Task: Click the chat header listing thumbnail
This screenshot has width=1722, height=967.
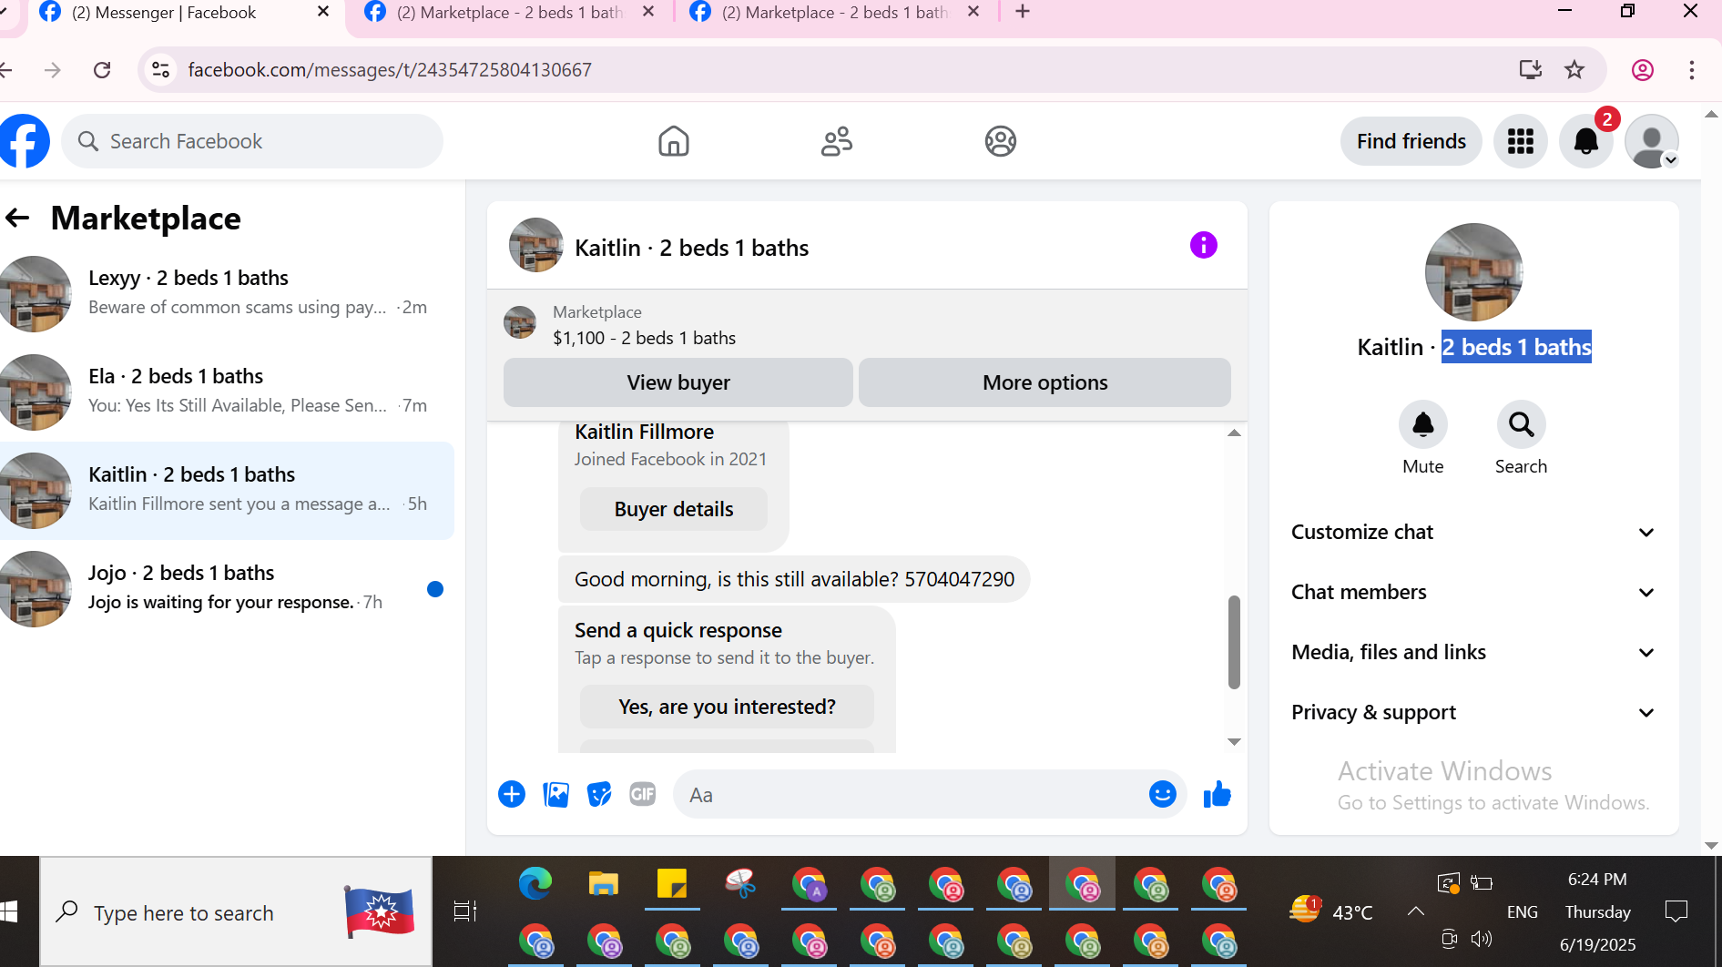Action: (x=536, y=245)
